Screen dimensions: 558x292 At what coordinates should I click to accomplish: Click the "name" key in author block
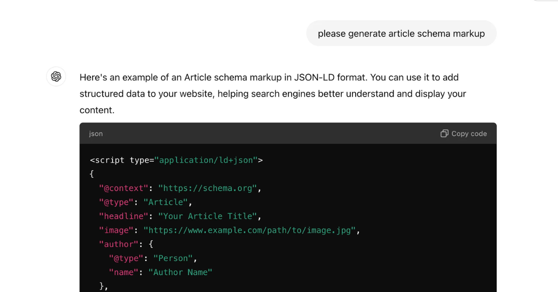pos(124,272)
